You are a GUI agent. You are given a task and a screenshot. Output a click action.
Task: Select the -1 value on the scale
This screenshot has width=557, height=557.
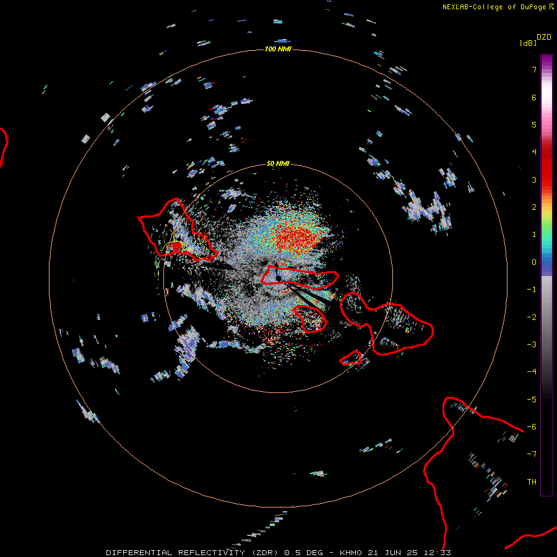pyautogui.click(x=532, y=290)
